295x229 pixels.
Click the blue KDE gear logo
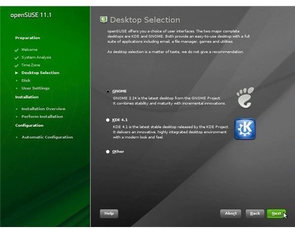245,129
